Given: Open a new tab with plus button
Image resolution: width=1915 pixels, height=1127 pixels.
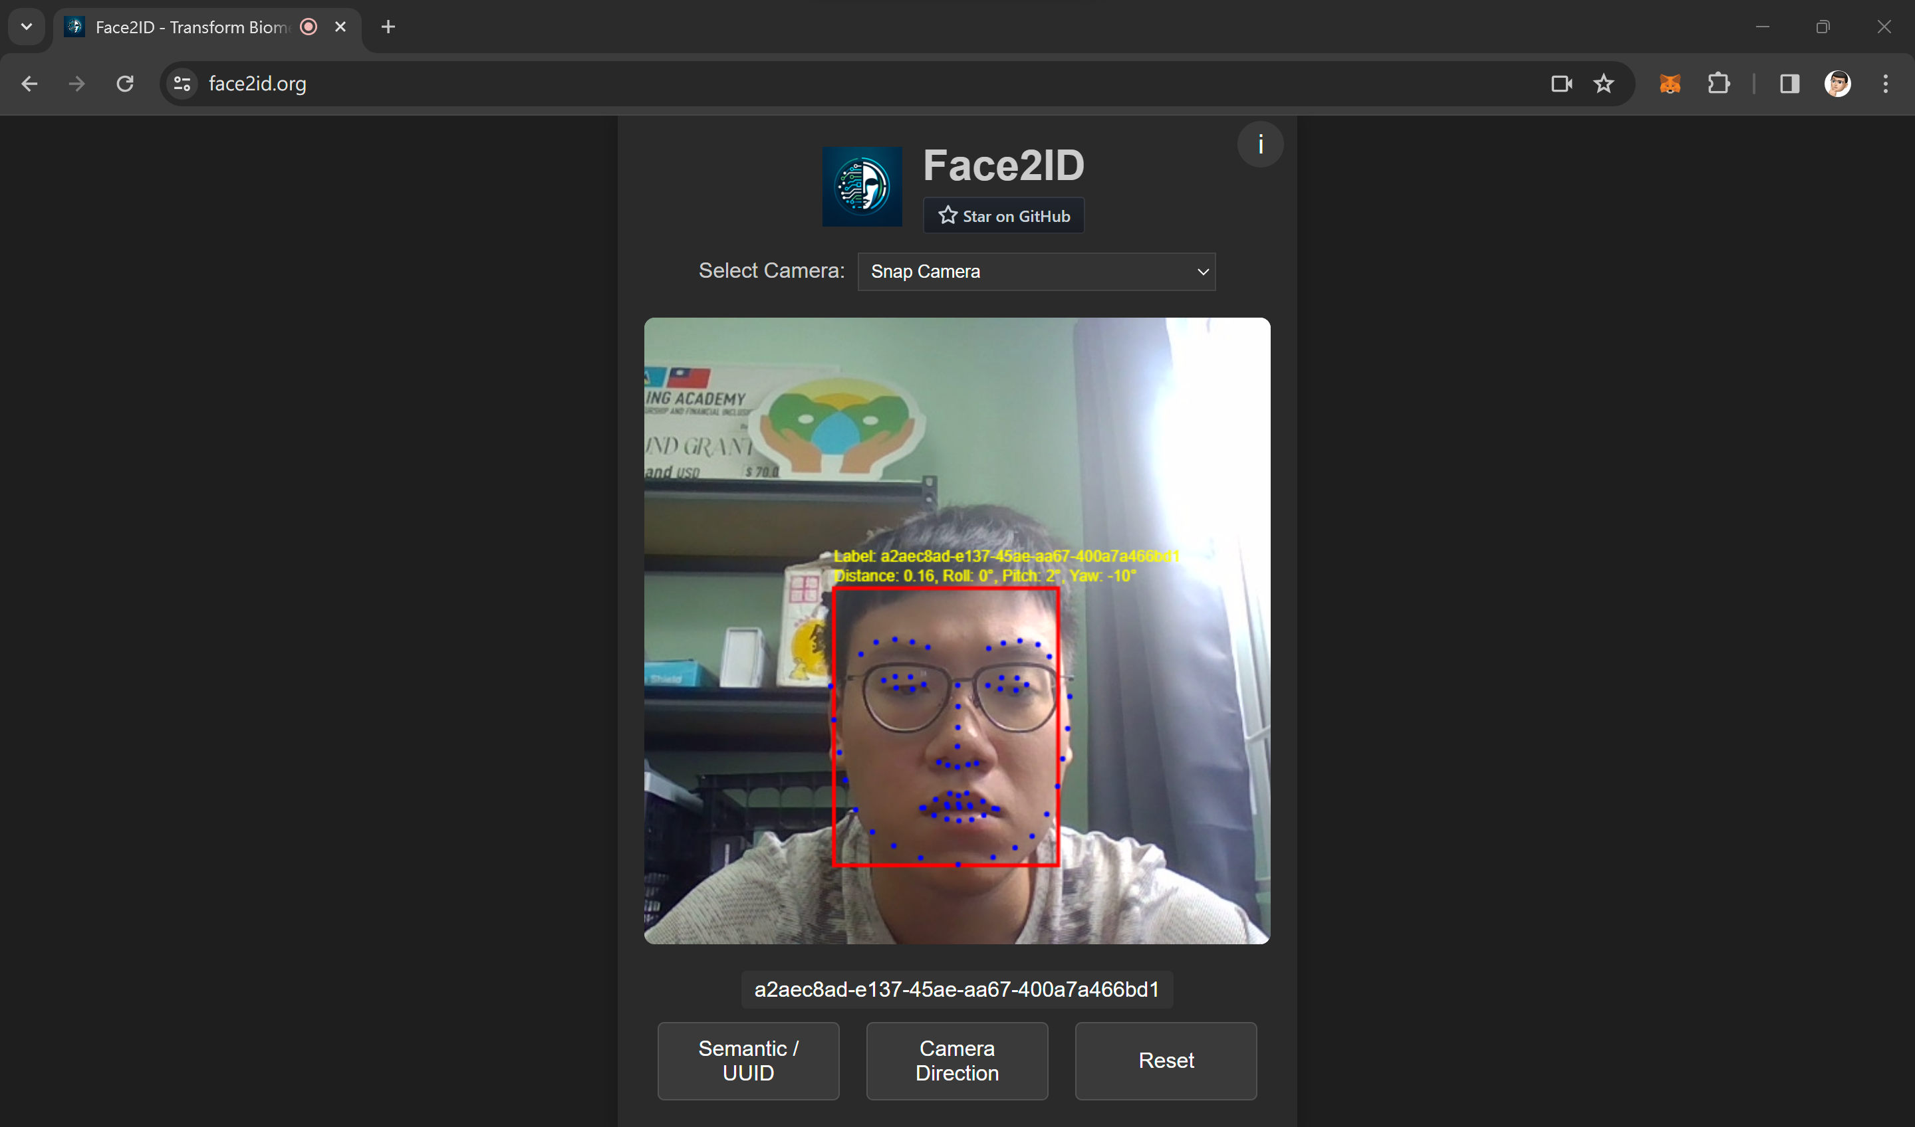Looking at the screenshot, I should (x=388, y=27).
